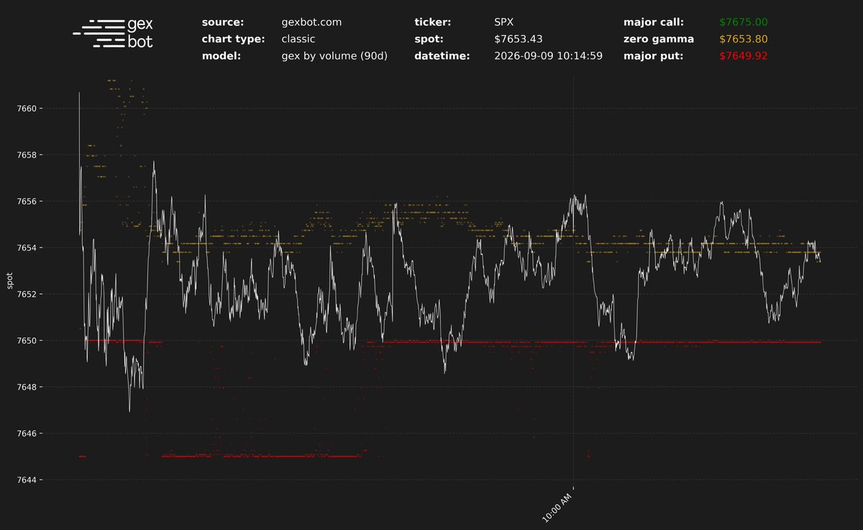
Task: Click the gexbot.com source value
Action: click(311, 22)
